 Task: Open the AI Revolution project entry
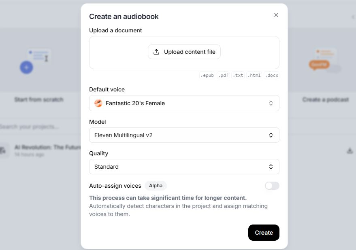coord(45,147)
